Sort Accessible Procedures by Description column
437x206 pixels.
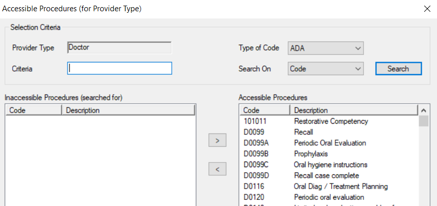click(x=354, y=110)
